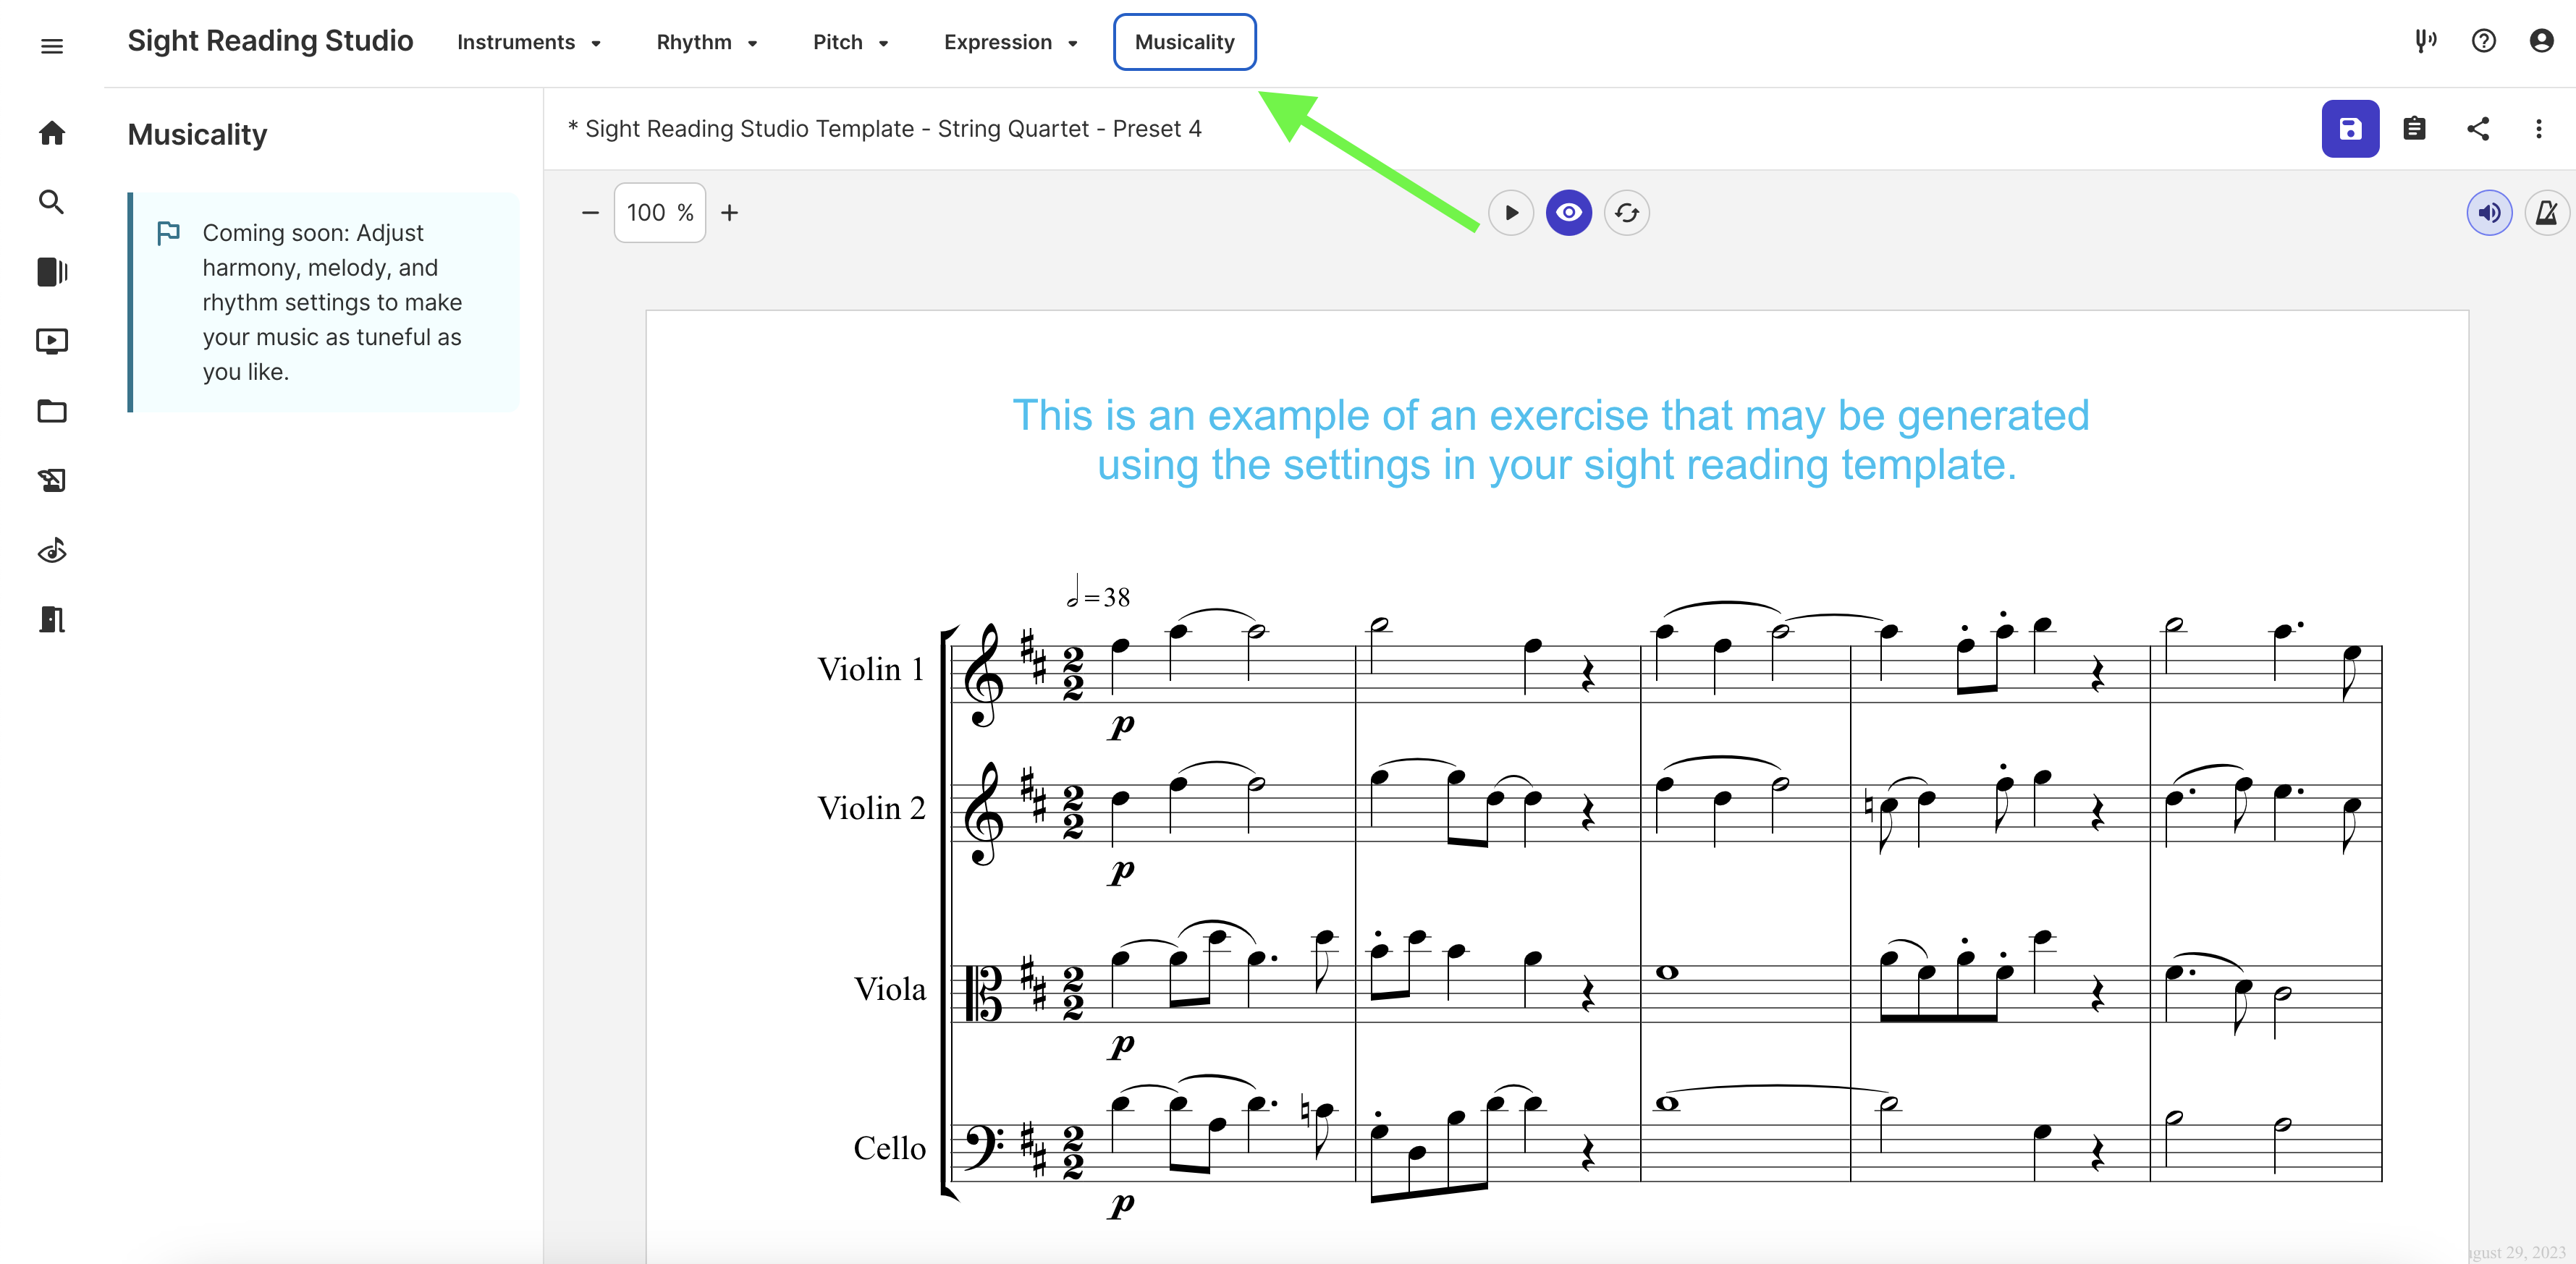2576x1264 pixels.
Task: Go to the Home sidebar icon
Action: (x=52, y=133)
